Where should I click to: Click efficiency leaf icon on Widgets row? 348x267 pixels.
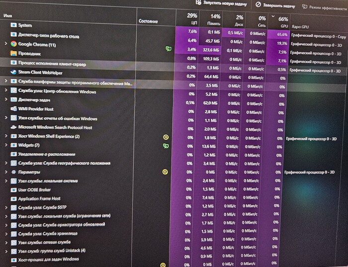(x=166, y=146)
